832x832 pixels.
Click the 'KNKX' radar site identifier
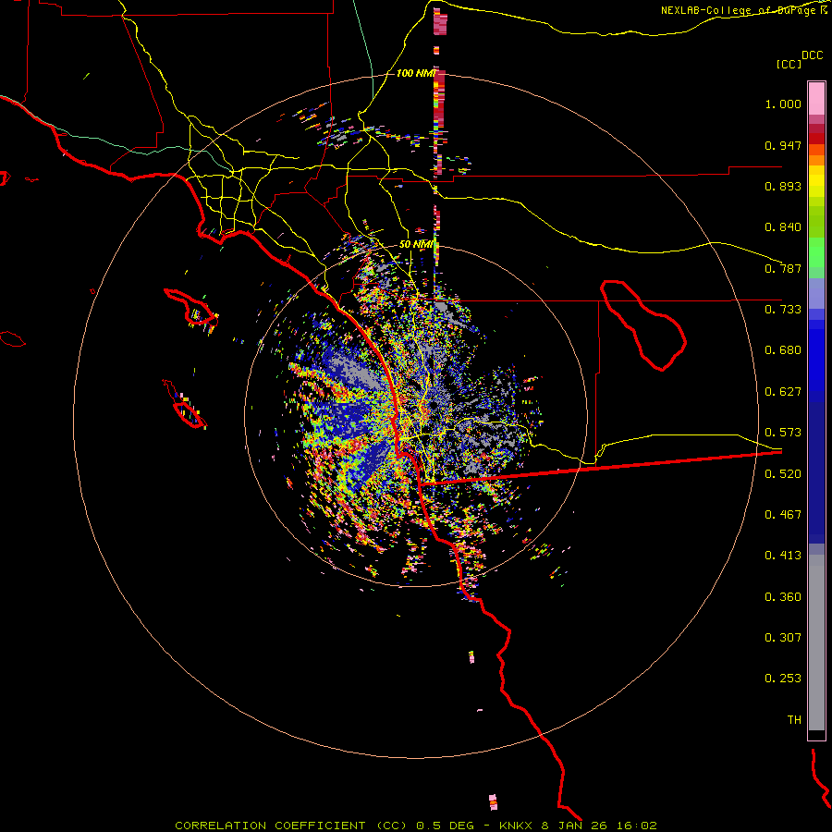[x=517, y=826]
